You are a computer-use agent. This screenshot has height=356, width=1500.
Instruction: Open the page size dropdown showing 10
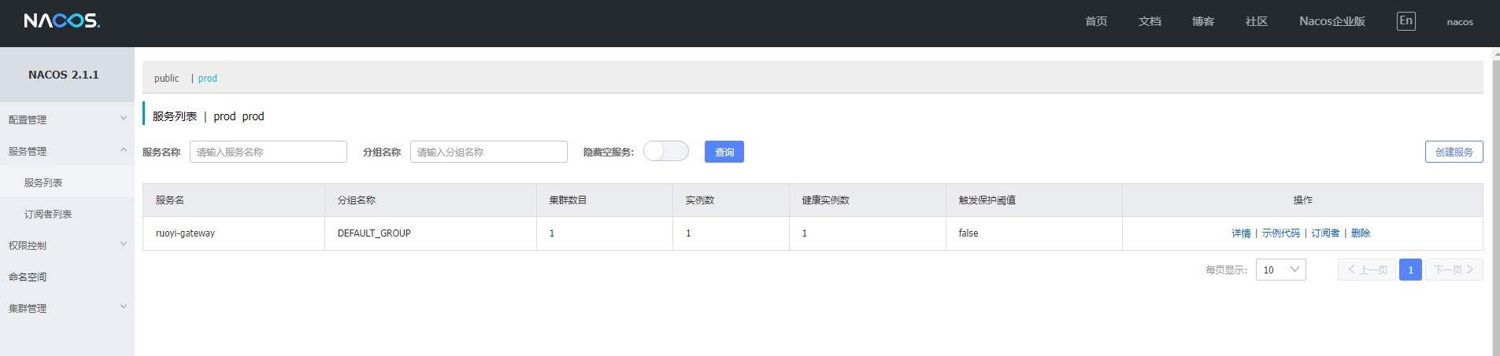pos(1281,270)
